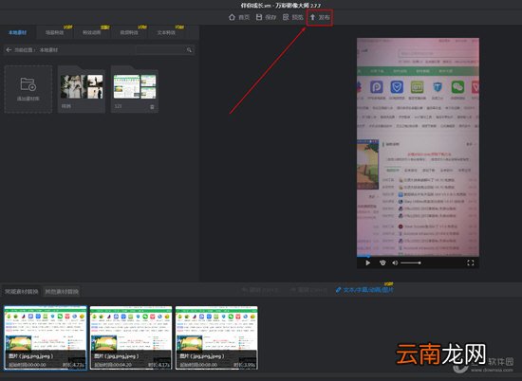Enter fullscreen preview mode
522x381 pixels.
coord(471,263)
